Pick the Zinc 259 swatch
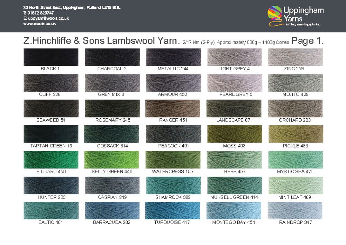346x245 pixels. pos(295,57)
